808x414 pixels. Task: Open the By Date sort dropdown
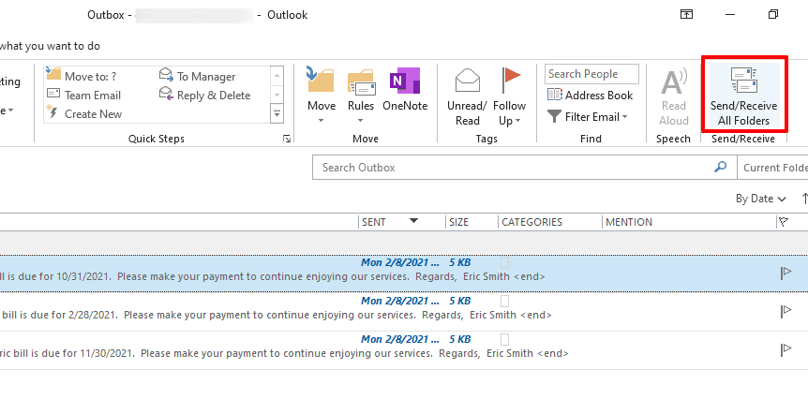point(760,199)
